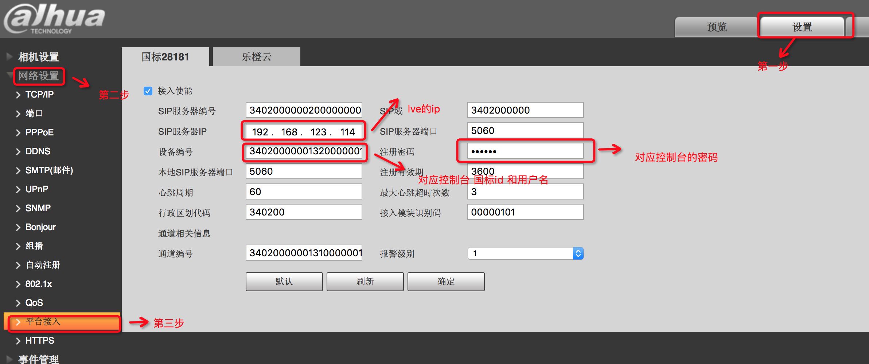
Task: Open the 组播 settings page
Action: click(34, 246)
